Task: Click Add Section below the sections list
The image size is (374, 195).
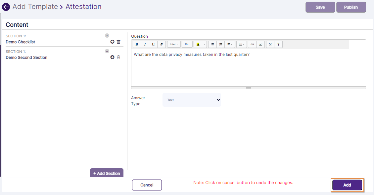Action: click(107, 173)
